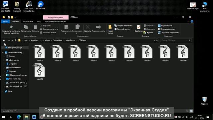This screenshot has width=213, height=120.
Task: Select the track01 audio file
Action: 40,53
